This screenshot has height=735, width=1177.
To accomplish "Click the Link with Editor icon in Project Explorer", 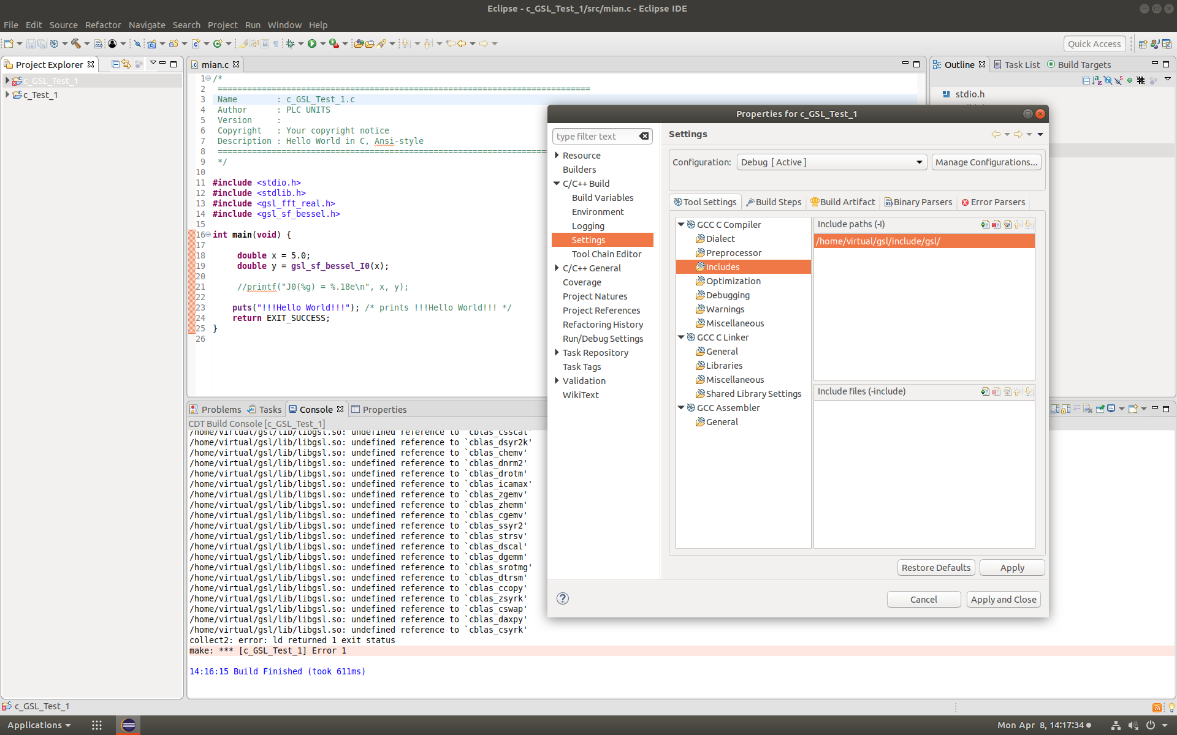I will pos(126,64).
